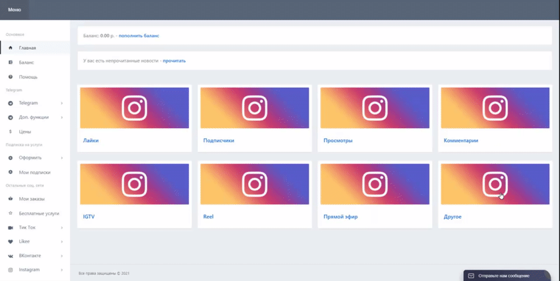
Task: Click the home icon beside Главная
Action: [x=11, y=48]
